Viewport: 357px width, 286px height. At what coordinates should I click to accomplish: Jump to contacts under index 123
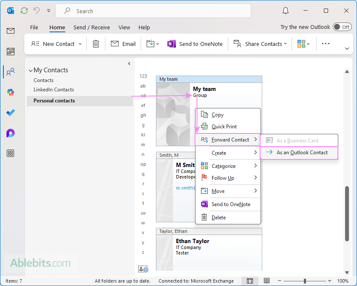[143, 76]
